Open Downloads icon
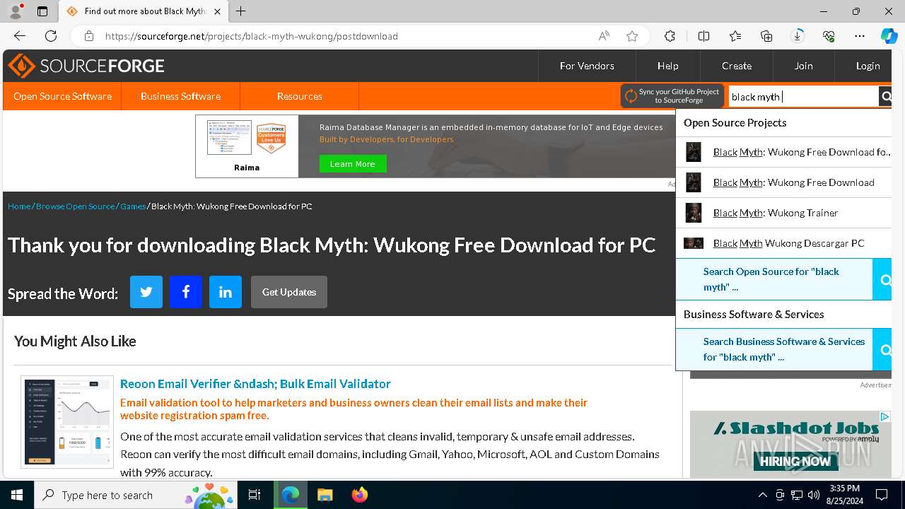 click(798, 36)
